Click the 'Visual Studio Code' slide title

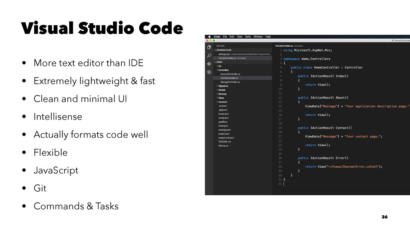tap(102, 28)
